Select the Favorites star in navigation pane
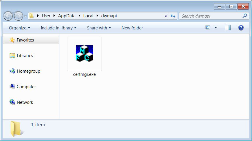 pyautogui.click(x=12, y=40)
